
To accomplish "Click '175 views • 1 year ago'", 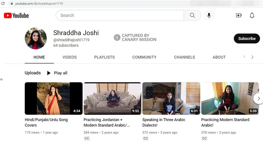I will tap(41, 133).
